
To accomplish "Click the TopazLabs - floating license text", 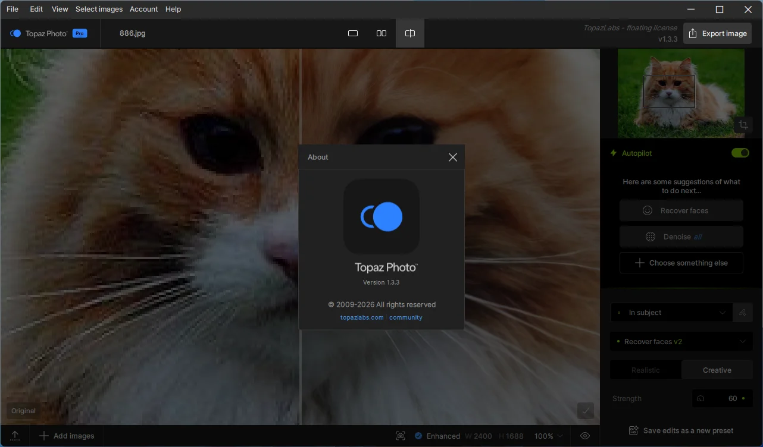I will pyautogui.click(x=630, y=27).
